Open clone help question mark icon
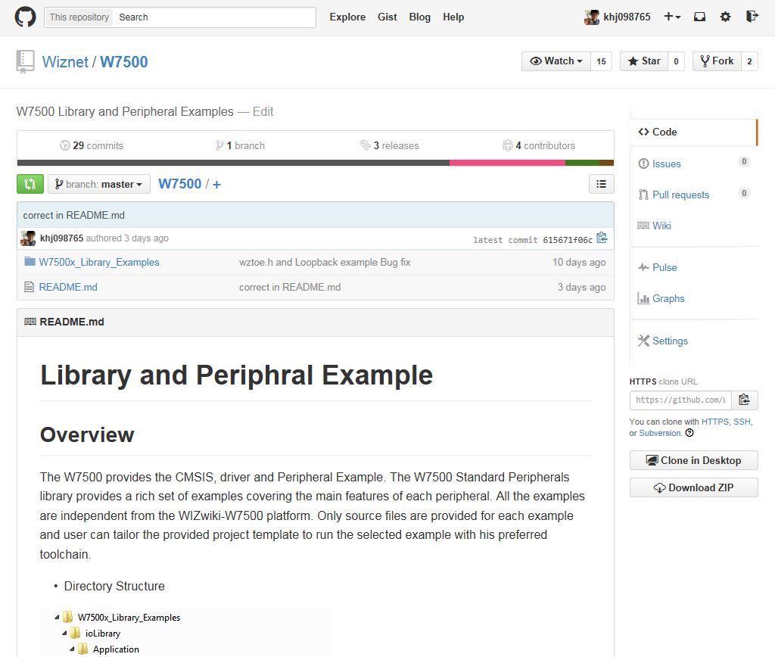The width and height of the screenshot is (775, 657). pyautogui.click(x=689, y=433)
